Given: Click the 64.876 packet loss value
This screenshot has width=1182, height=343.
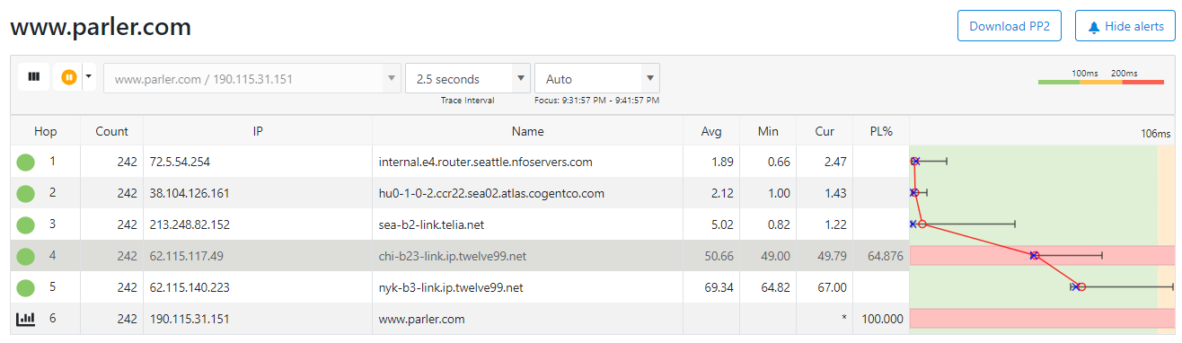Looking at the screenshot, I should coord(886,256).
